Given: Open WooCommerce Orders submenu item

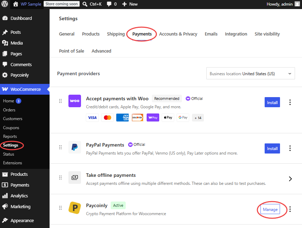Looking at the screenshot, I should point(9,110).
